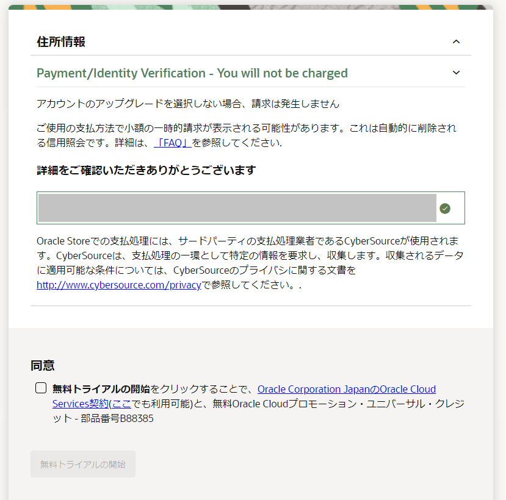Collapse the 住所情報 section chevron
The width and height of the screenshot is (506, 500).
point(456,41)
